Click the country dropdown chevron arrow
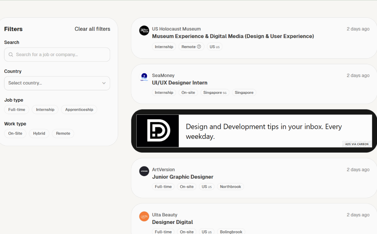Viewport: 377px width, 234px height. coord(104,83)
